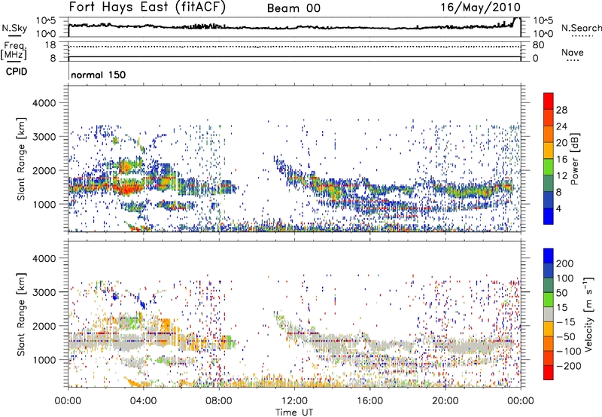Click the '28' Power colorbar tick

tap(561, 110)
